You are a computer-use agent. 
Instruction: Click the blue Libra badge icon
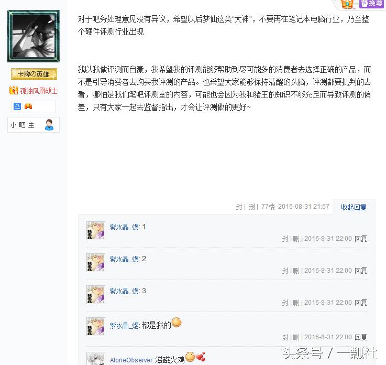coord(17,106)
